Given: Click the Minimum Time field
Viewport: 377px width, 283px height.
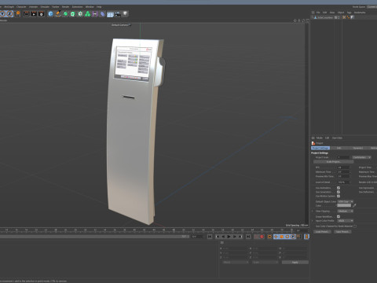Looking at the screenshot, I should (x=343, y=172).
